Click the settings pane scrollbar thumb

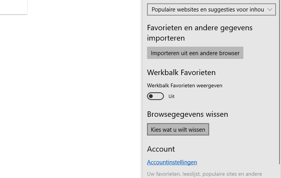point(280,82)
